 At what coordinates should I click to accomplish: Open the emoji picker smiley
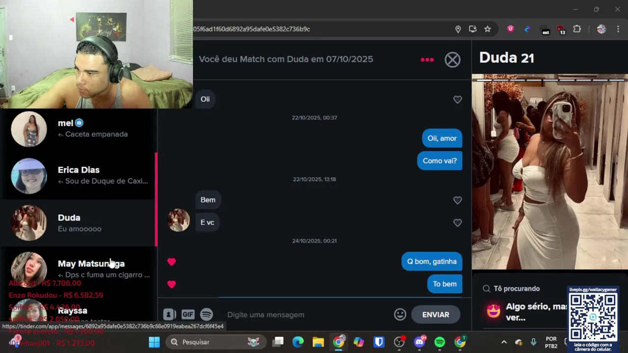pyautogui.click(x=400, y=315)
